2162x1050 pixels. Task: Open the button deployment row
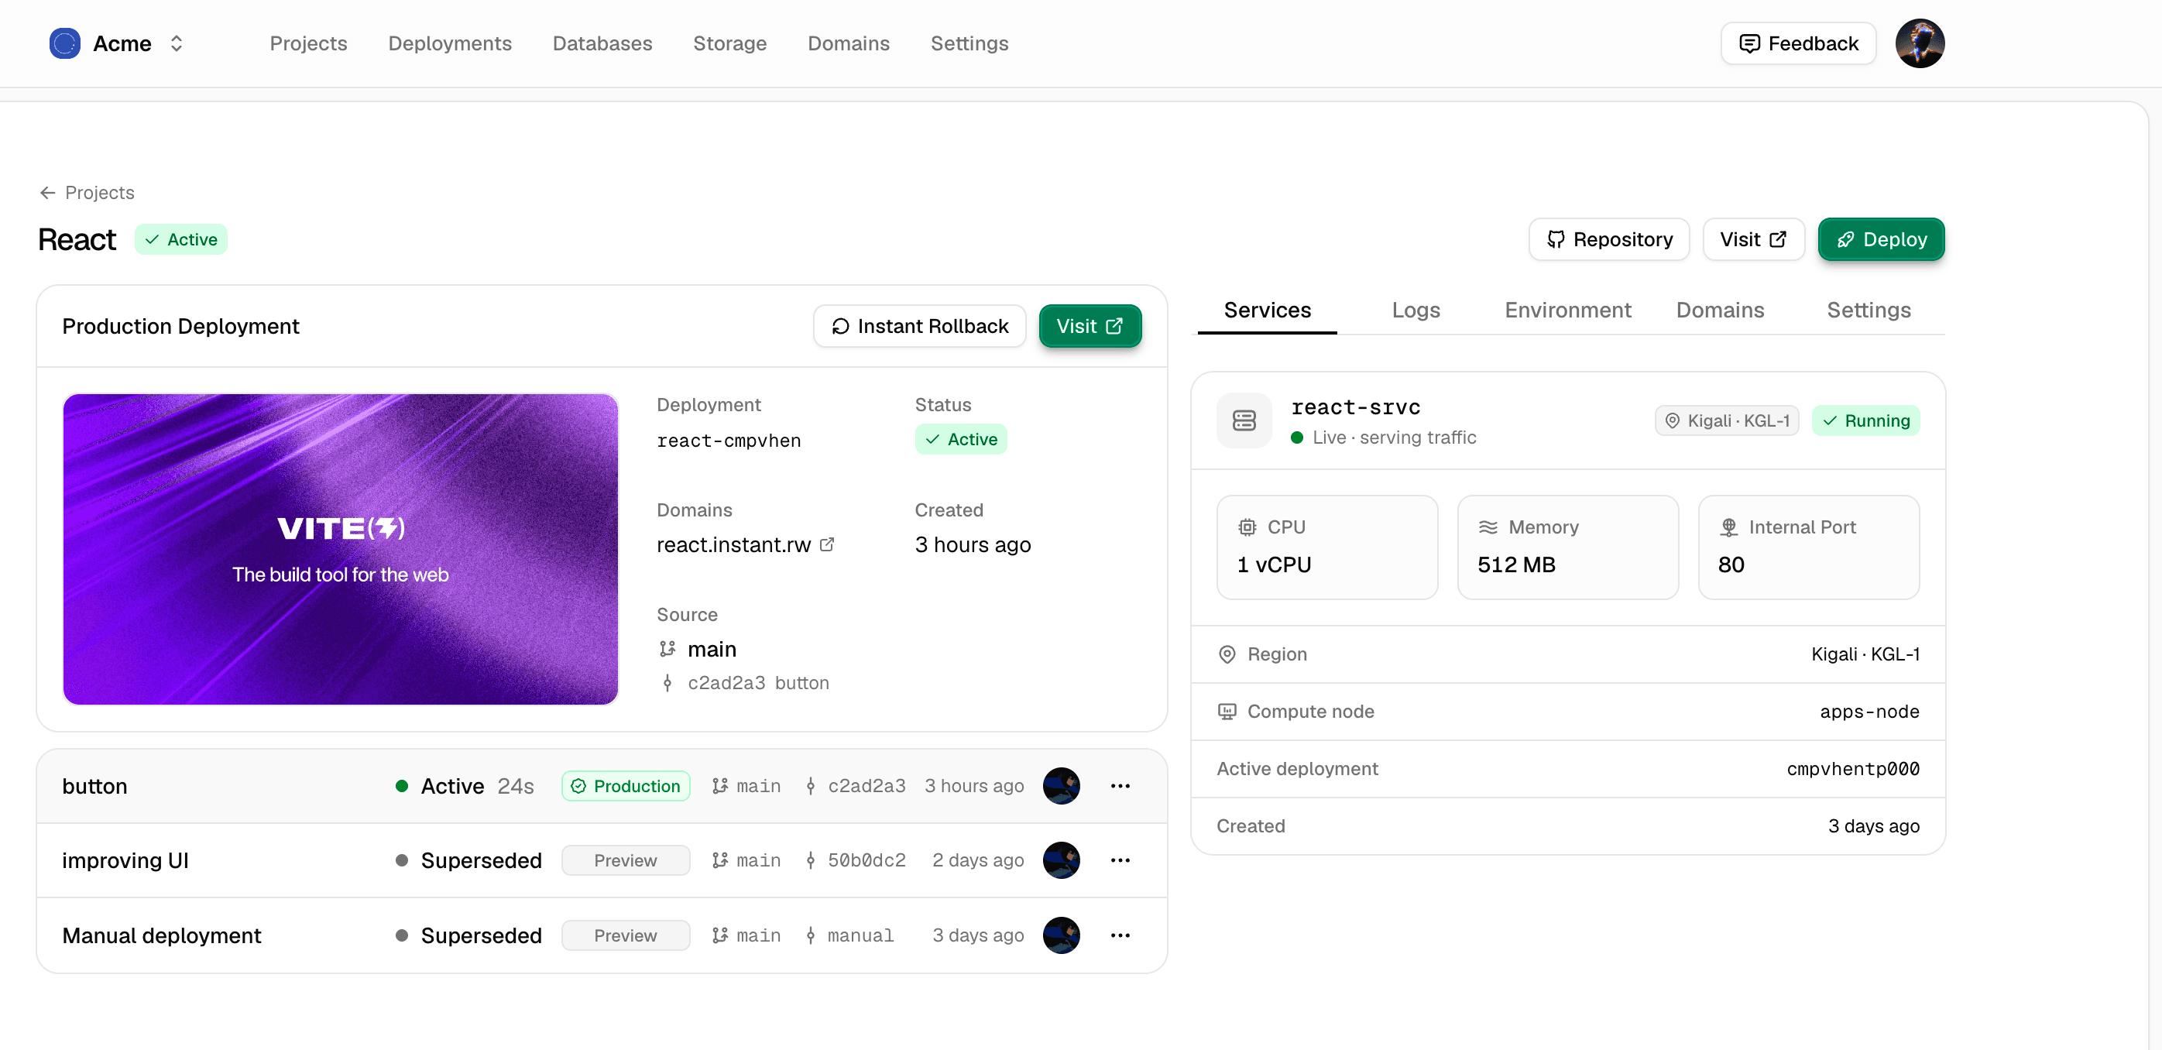[602, 787]
